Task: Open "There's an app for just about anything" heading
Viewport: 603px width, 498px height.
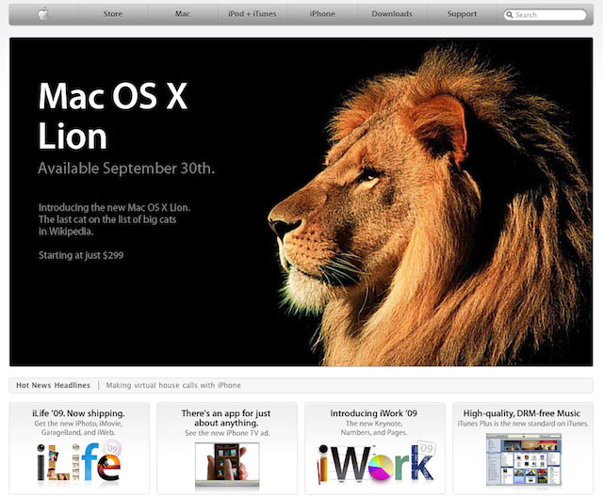Action: point(226,418)
